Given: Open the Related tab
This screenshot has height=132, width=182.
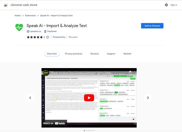Looking at the screenshot, I should (127, 54).
